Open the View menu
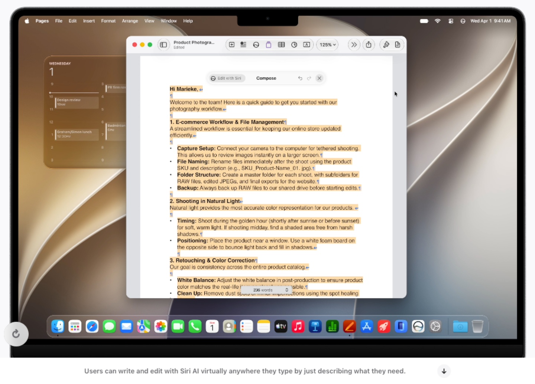 pos(149,21)
